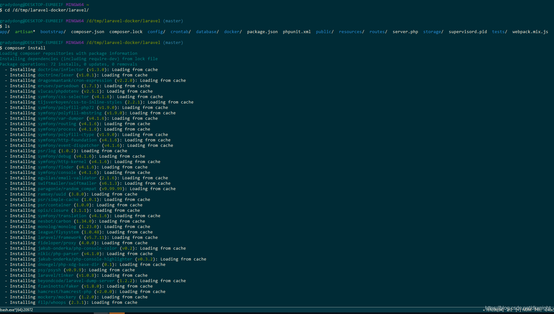Click the 'symfony/css-selector' package name
Image resolution: width=554 pixels, height=314 pixels.
pos(63,97)
